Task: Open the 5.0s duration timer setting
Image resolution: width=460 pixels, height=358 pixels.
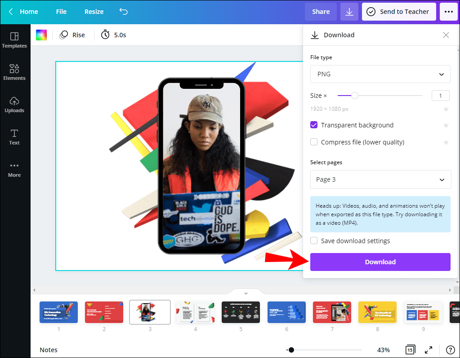Action: click(x=113, y=35)
